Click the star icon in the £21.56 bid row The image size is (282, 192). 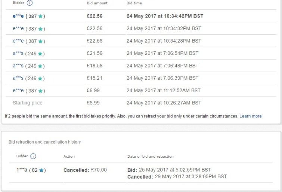click(40, 53)
